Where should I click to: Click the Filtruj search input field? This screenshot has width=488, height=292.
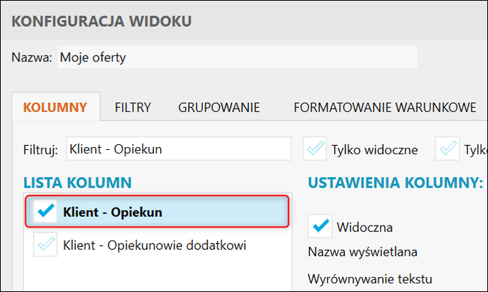pos(178,149)
